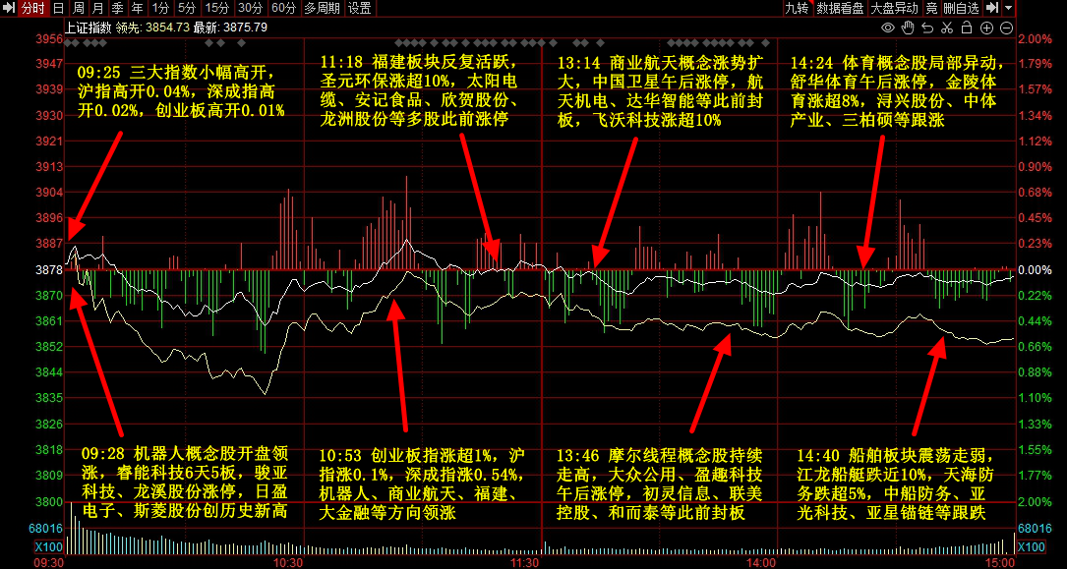Switch to the 分时 intraday tab
The image size is (1067, 569).
tap(32, 8)
